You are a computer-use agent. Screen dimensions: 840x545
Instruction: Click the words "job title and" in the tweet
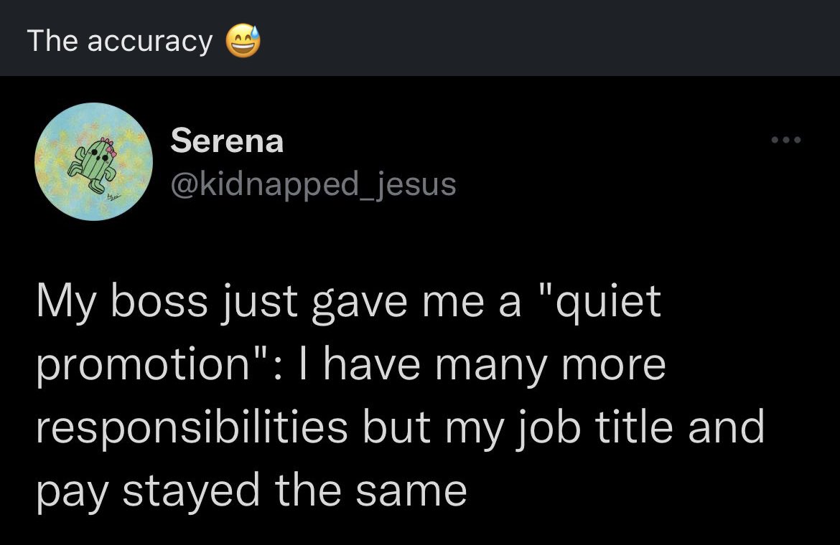click(x=640, y=427)
